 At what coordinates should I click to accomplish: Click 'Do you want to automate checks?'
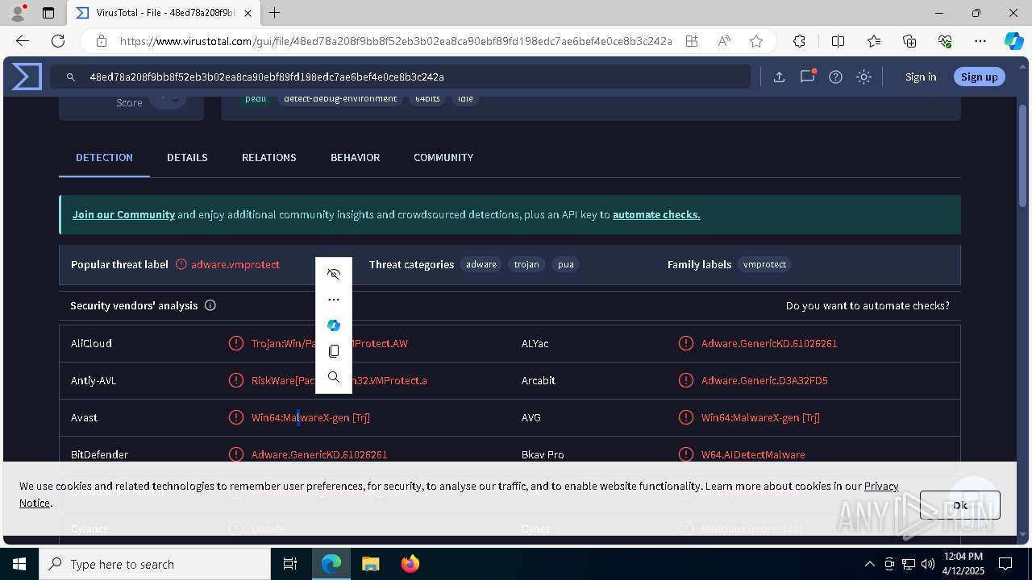pyautogui.click(x=868, y=306)
